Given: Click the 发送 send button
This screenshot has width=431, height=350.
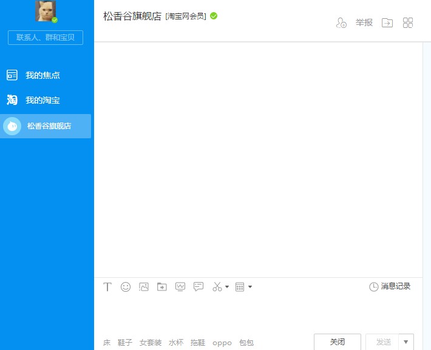Looking at the screenshot, I should [x=382, y=342].
